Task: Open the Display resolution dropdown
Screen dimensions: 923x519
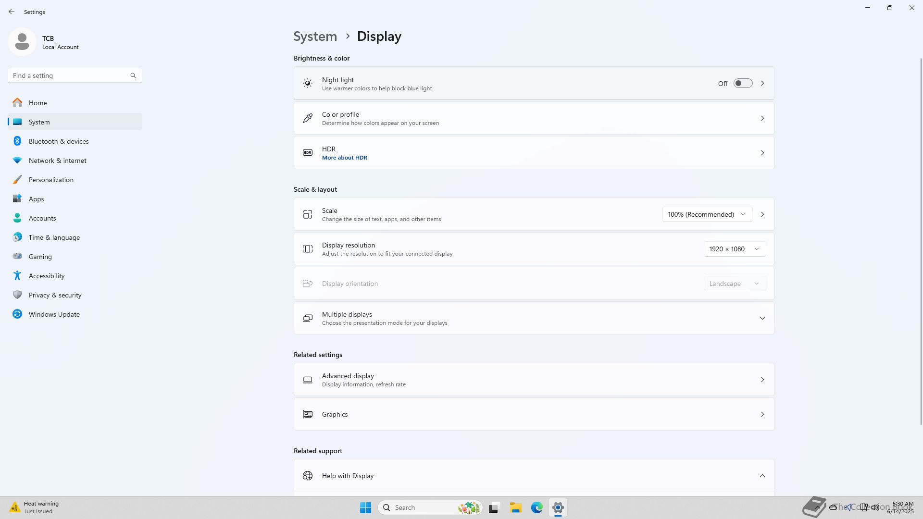Action: coord(734,249)
